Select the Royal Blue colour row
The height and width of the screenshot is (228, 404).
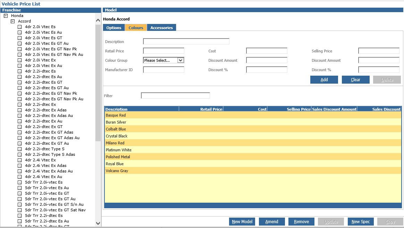[x=253, y=164]
